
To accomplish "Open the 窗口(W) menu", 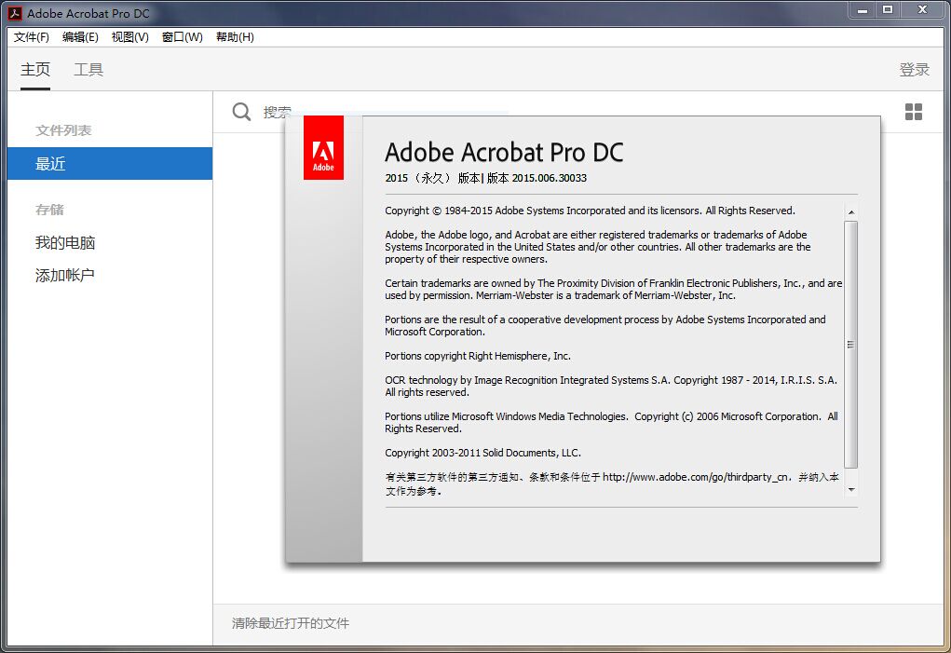I will [x=182, y=37].
